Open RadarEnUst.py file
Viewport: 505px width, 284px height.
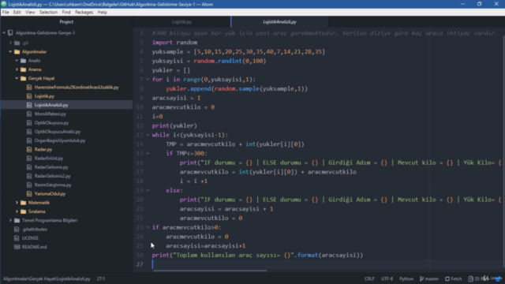49,159
